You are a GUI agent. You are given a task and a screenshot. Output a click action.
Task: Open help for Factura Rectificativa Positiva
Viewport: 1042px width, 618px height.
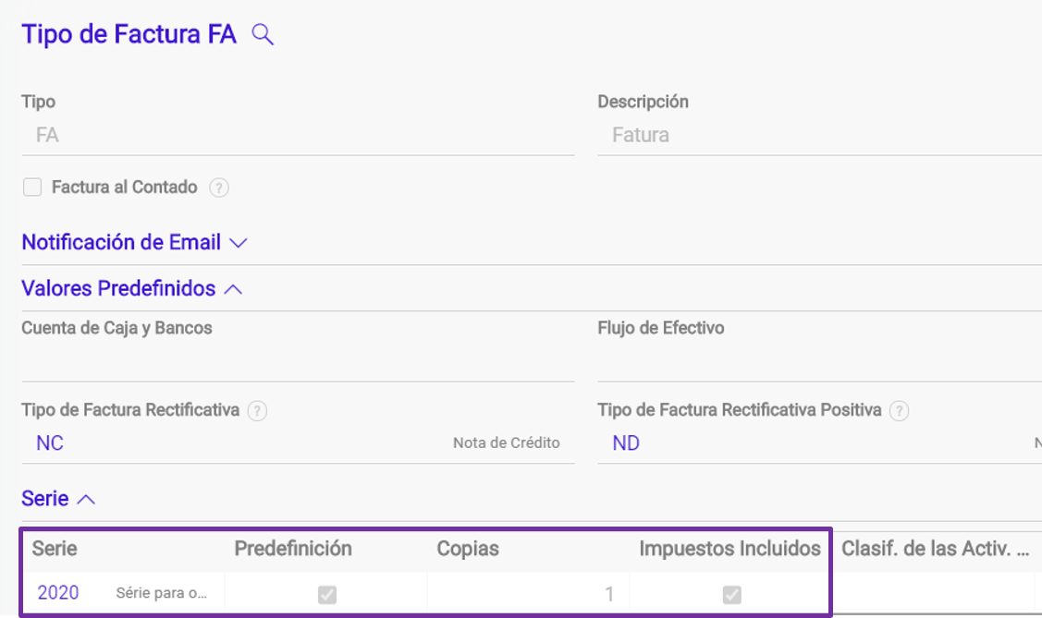(x=899, y=411)
